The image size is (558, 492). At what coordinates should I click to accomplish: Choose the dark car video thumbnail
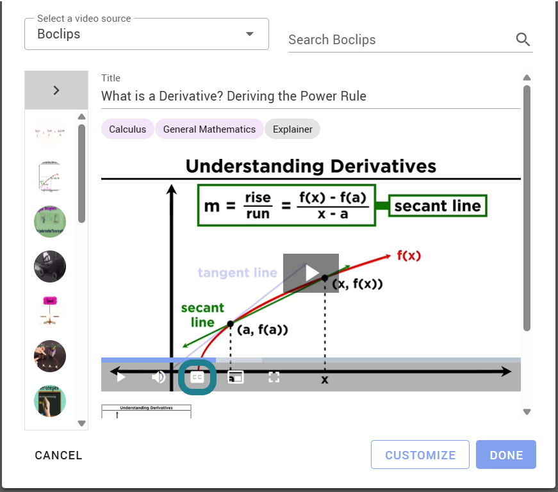50,266
